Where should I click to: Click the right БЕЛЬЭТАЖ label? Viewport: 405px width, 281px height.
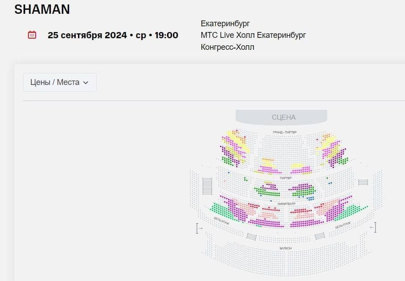coord(343,225)
